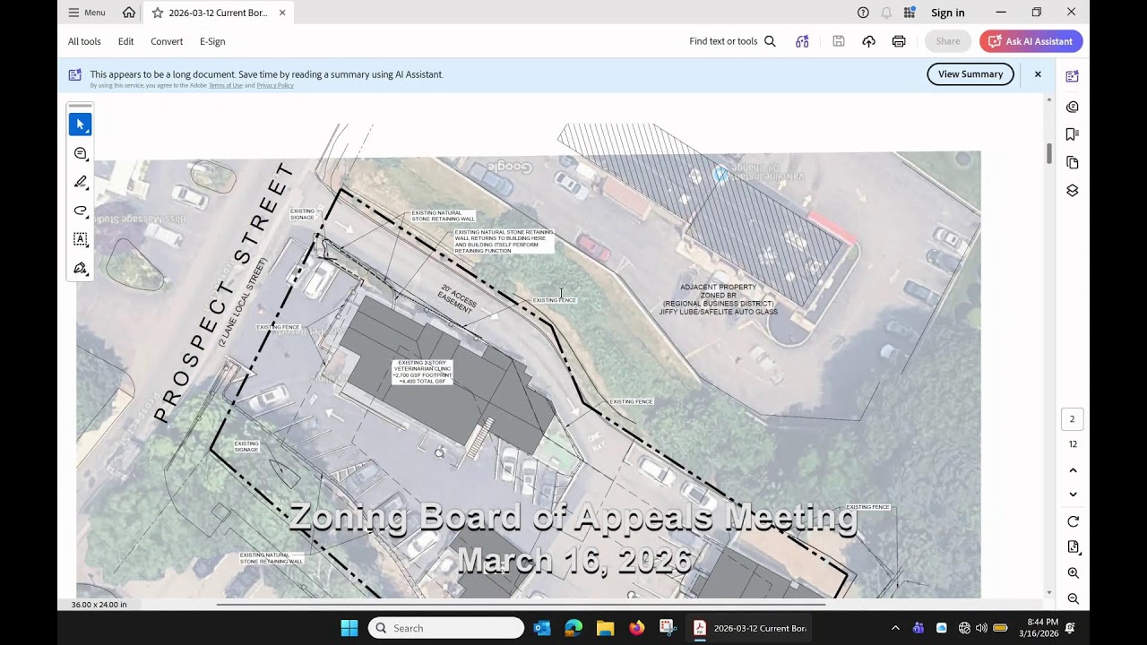Close the 2026-03-12 Current Bor.. tab
This screenshot has height=645, width=1147.
click(x=282, y=13)
